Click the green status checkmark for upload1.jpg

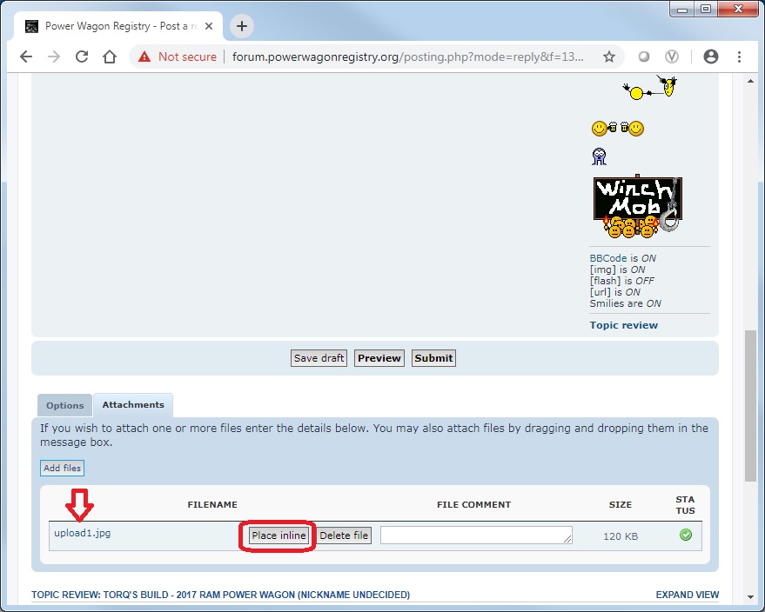tap(686, 535)
